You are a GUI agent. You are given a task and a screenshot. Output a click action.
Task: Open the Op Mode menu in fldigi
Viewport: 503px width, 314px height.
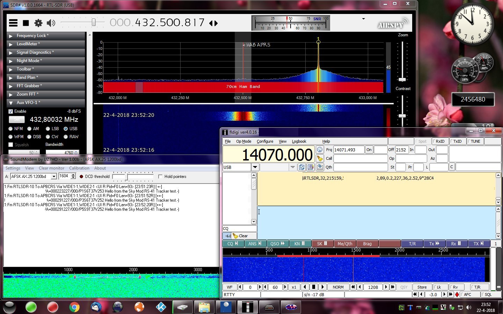[243, 141]
